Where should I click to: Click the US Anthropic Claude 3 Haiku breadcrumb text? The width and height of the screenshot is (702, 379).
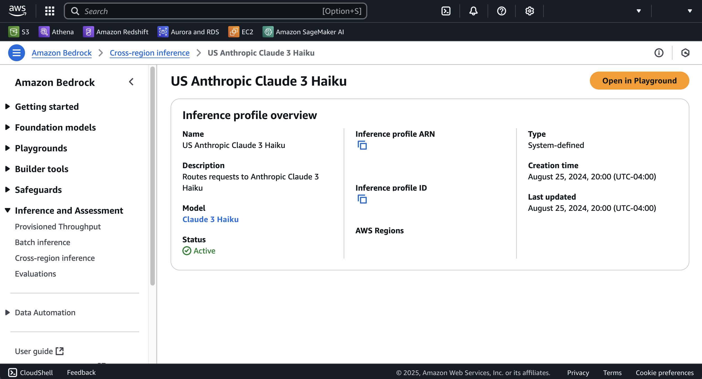click(x=261, y=53)
